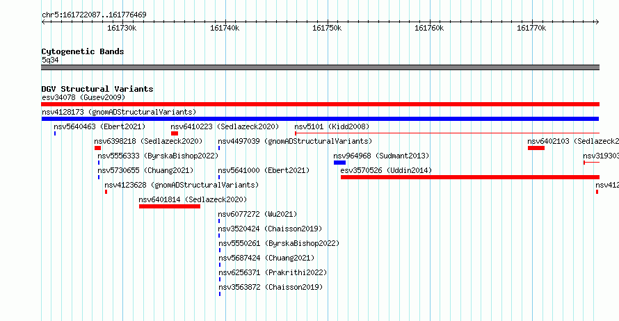Screen dimensions: 619x321
Task: Select nsv5550261 (ByrskaBishop2022) label
Action: pos(279,243)
